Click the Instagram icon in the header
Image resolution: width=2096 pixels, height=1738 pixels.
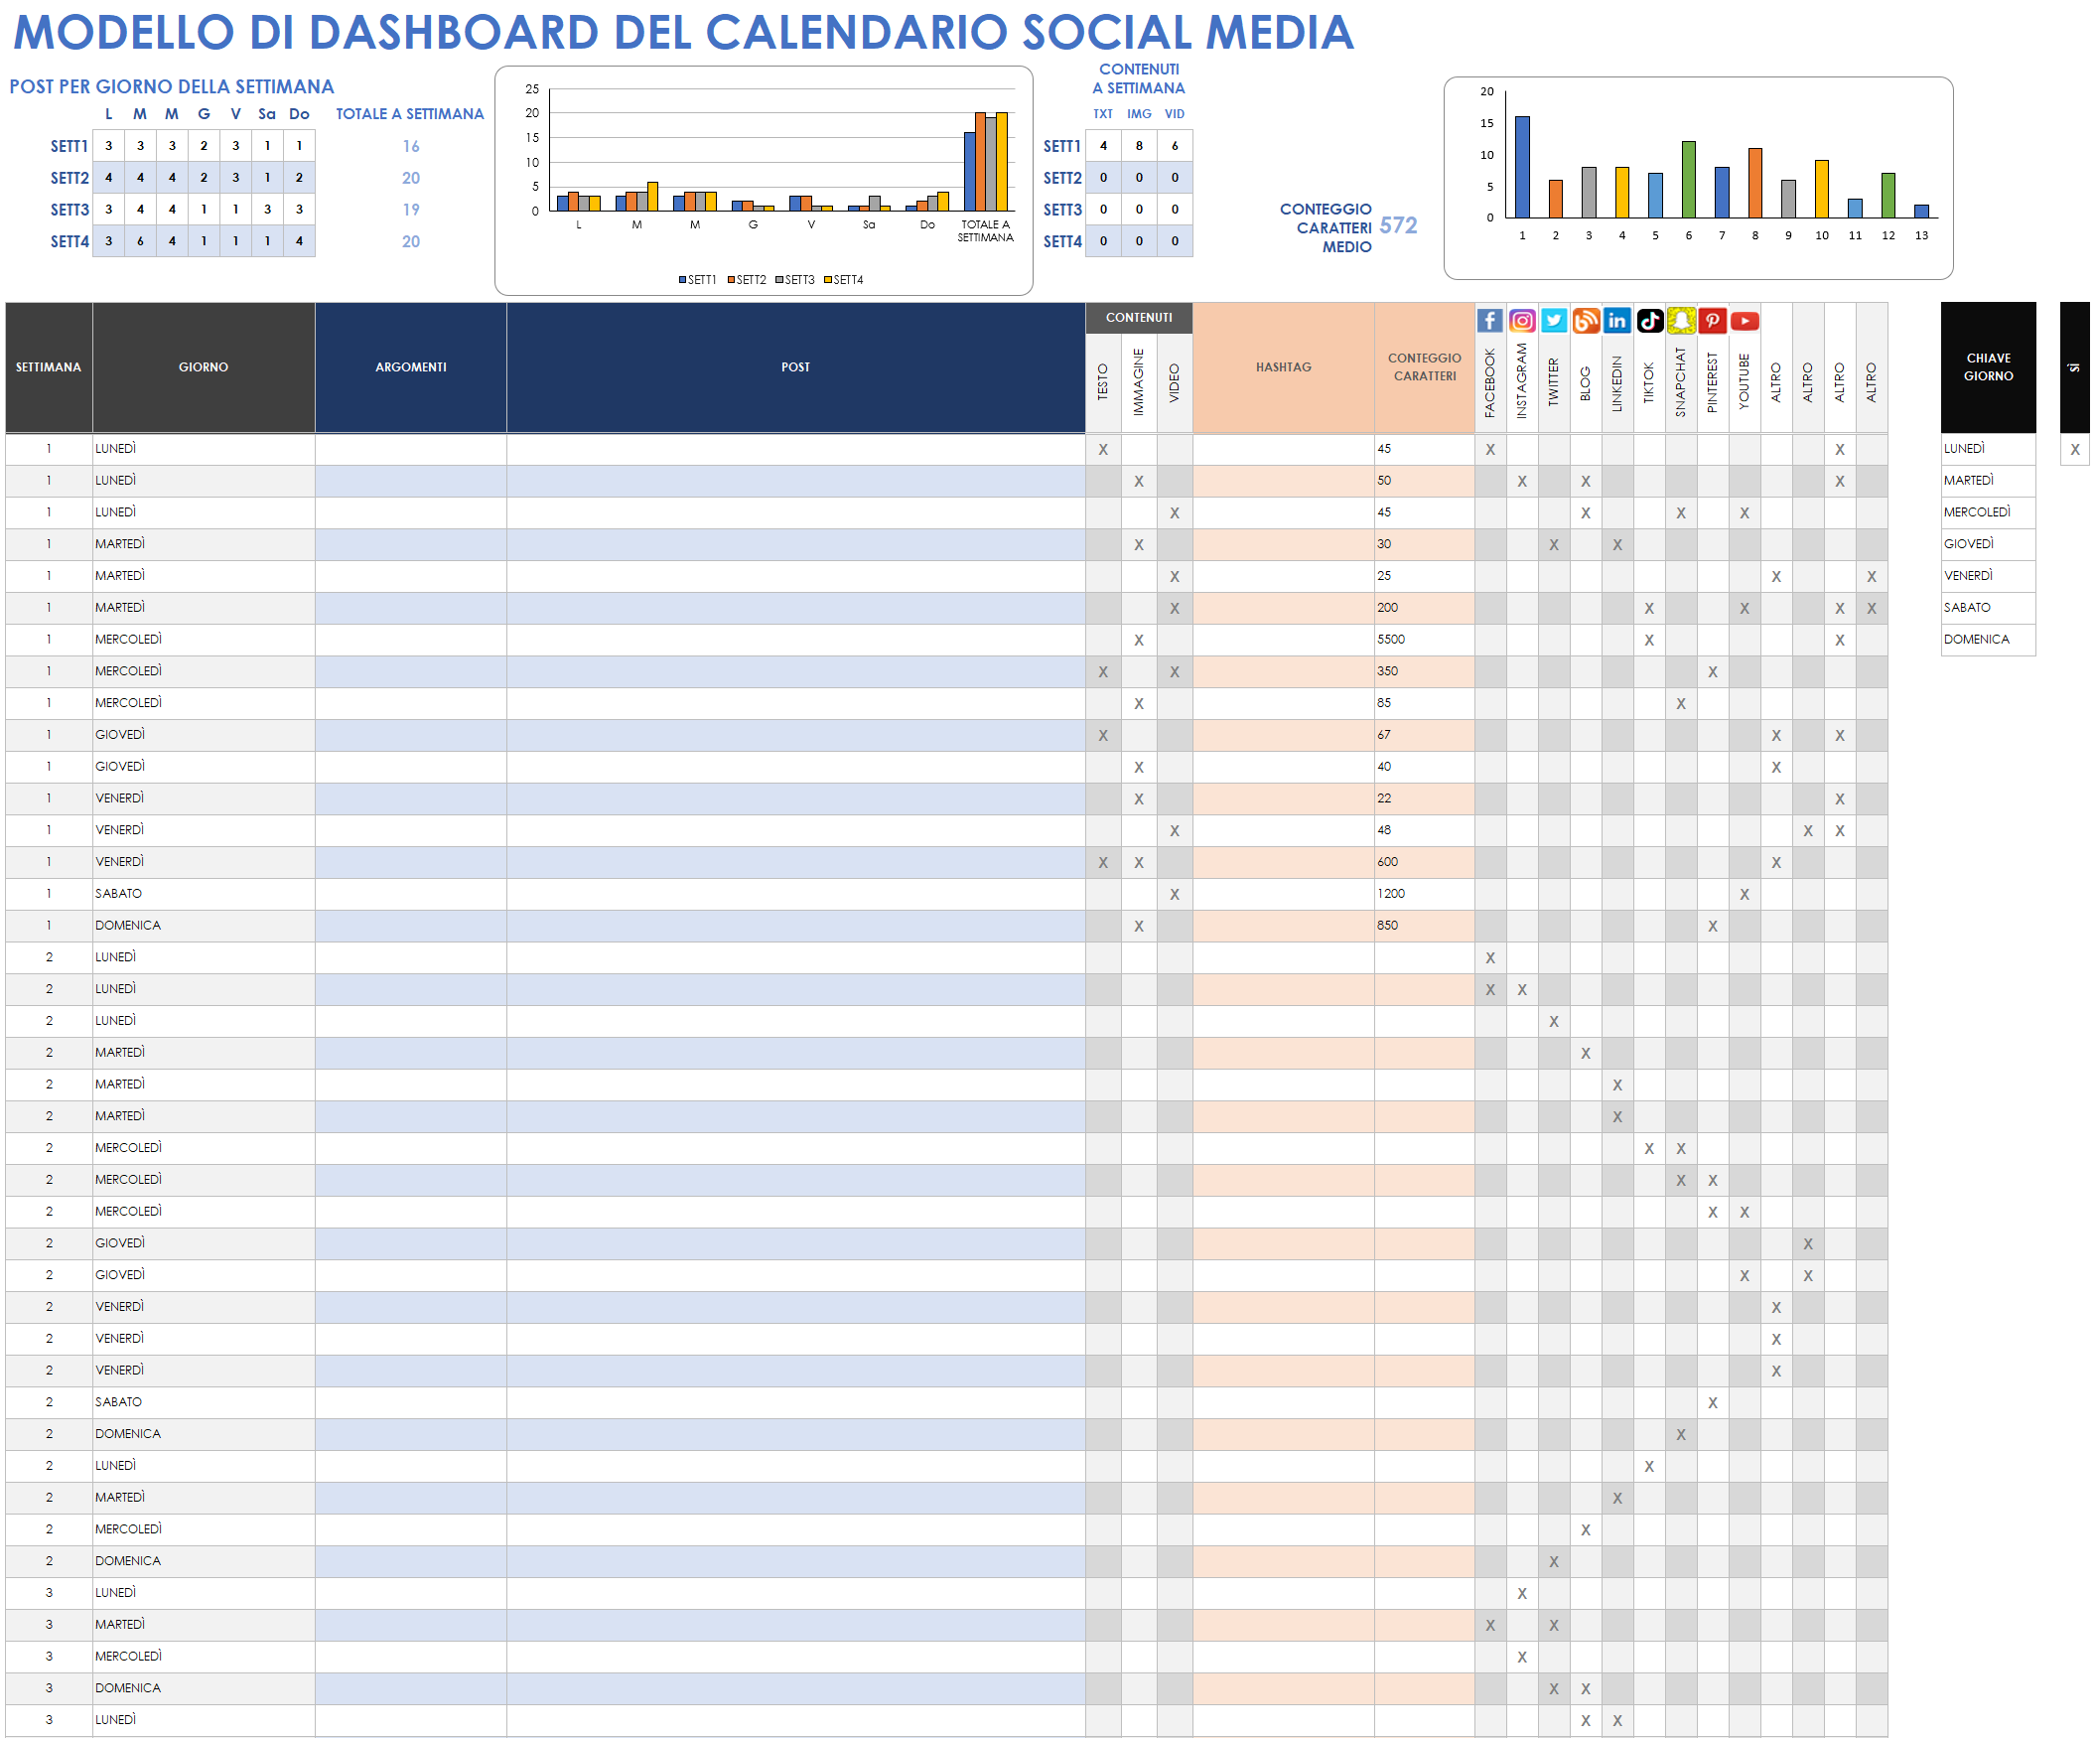(1521, 321)
